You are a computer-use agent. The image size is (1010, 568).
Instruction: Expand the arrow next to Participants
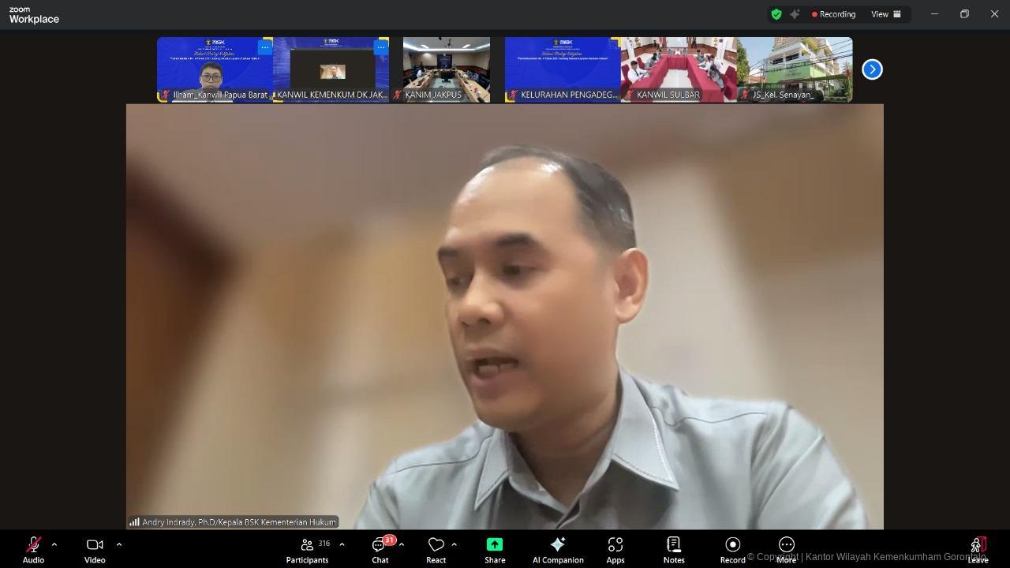pos(342,544)
